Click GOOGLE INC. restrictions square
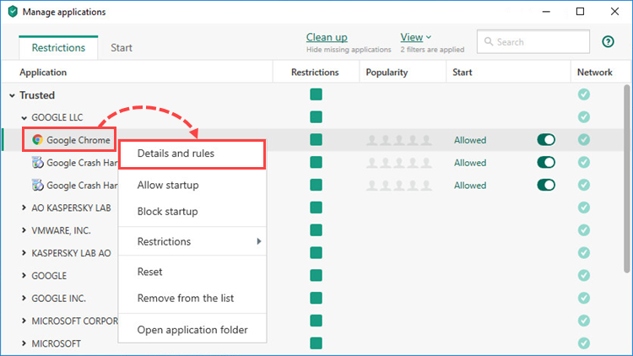633x356 pixels. tap(316, 298)
